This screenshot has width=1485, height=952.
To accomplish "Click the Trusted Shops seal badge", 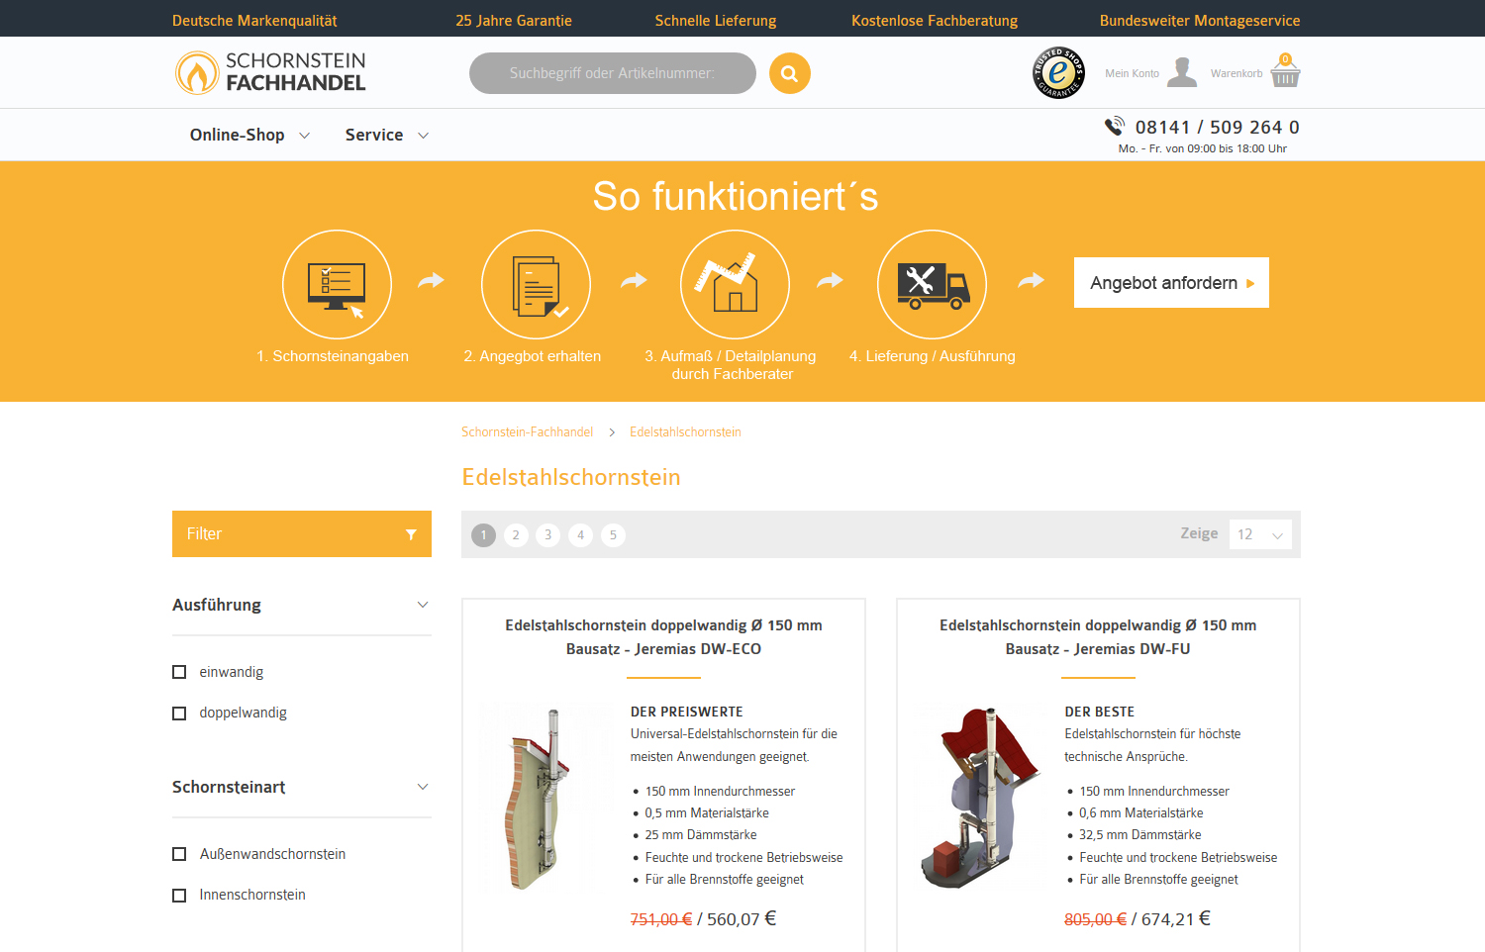I will (1058, 72).
